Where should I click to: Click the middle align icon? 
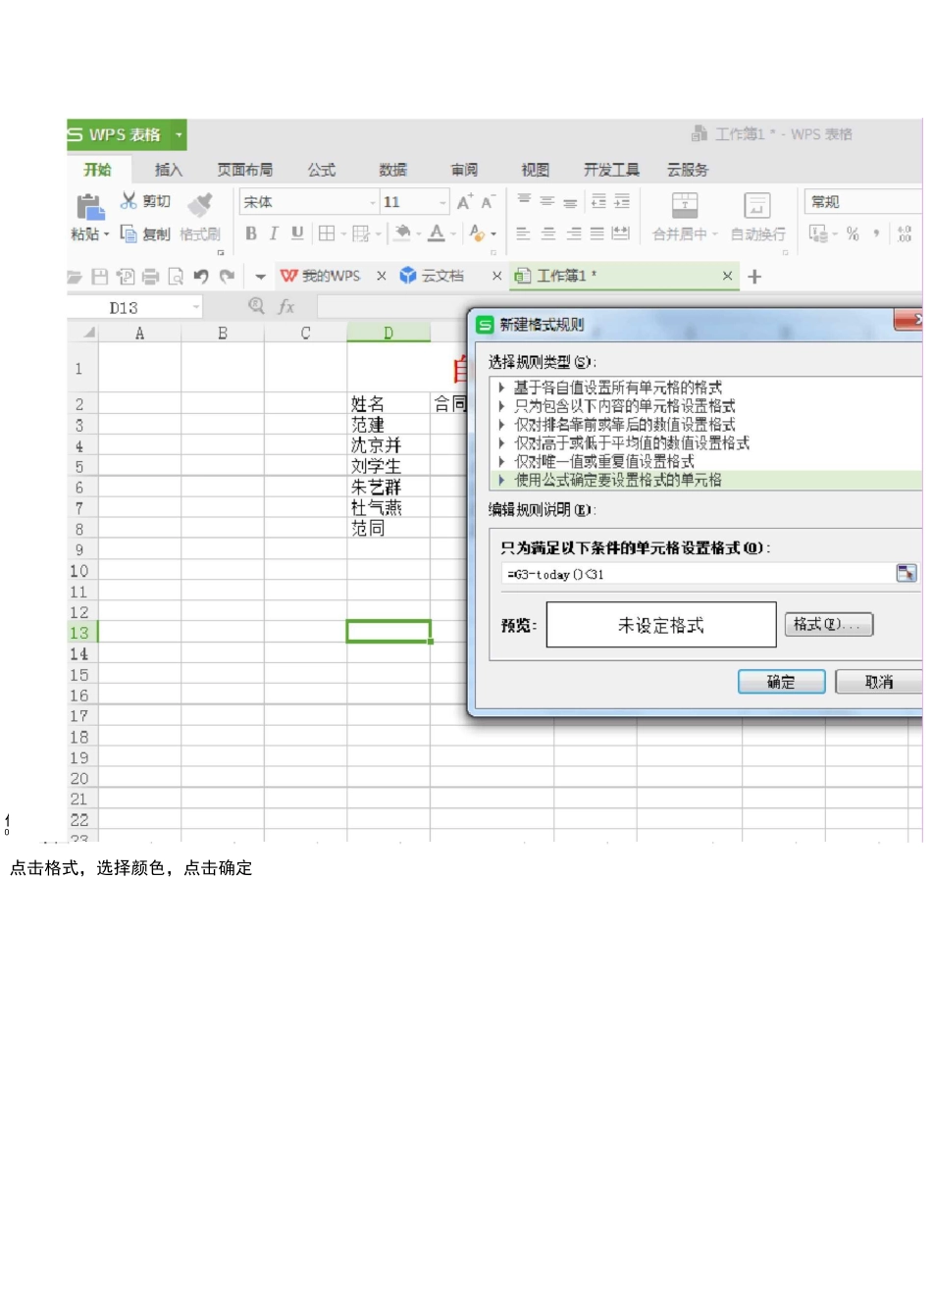[547, 201]
